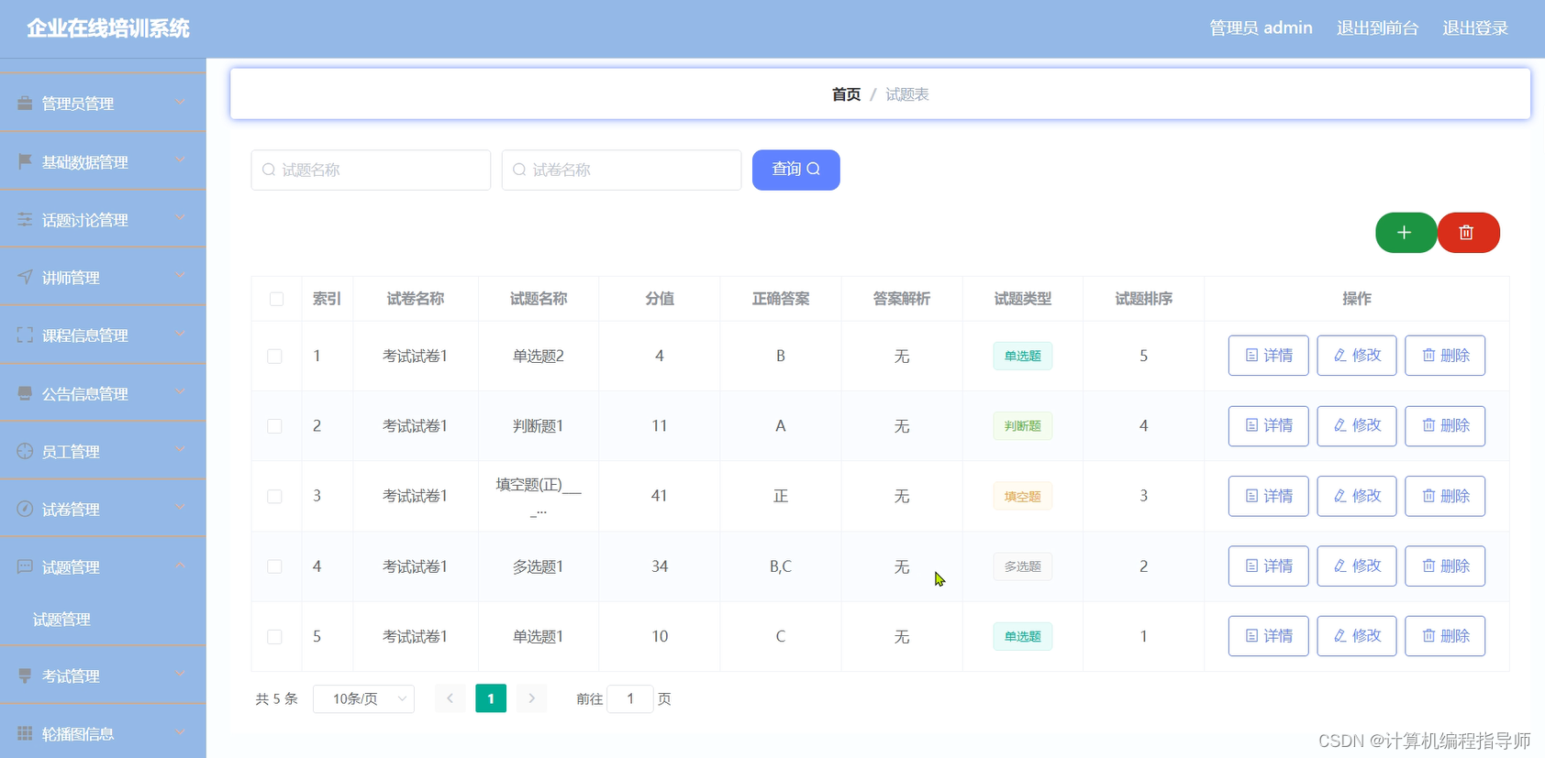
Task: Select the checkbox for row 填空题(正)
Action: point(274,496)
